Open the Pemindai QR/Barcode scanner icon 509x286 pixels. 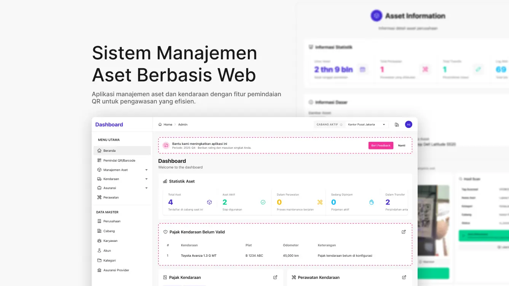99,160
